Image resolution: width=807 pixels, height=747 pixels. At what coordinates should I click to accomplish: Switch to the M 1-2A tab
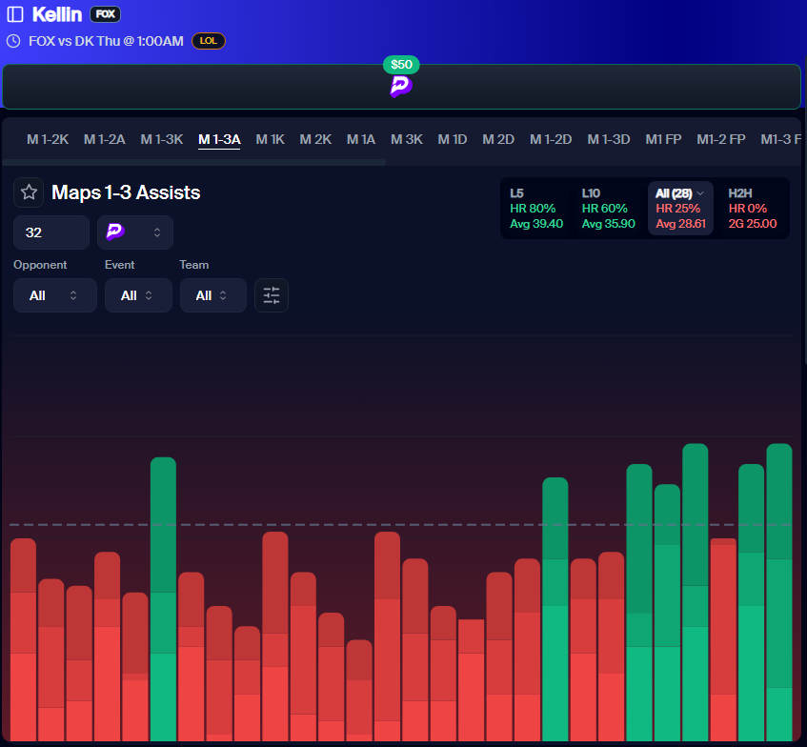105,139
